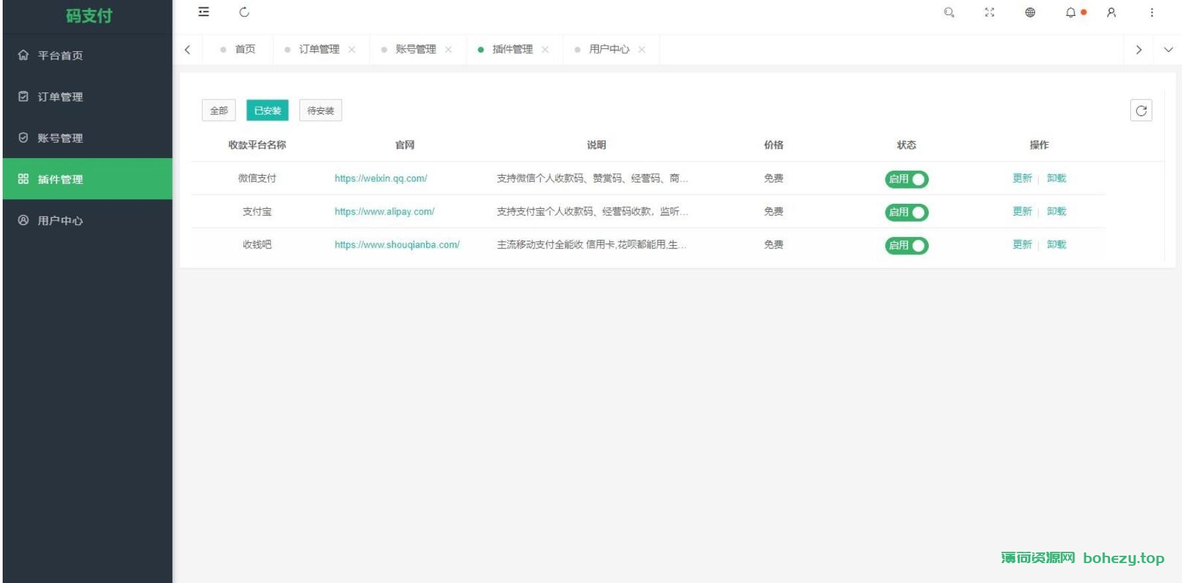Screen dimensions: 1182x583
Task: Click the 收款平台名称 column header
Action: (257, 145)
